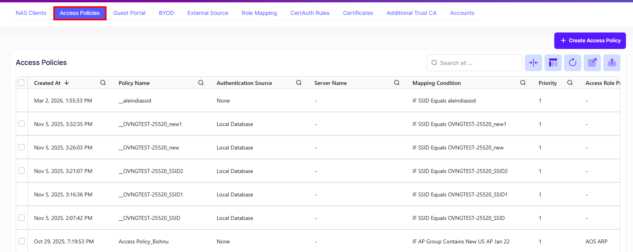The height and width of the screenshot is (252, 633).
Task: Click policy name _aleindiassid
Action: click(135, 101)
